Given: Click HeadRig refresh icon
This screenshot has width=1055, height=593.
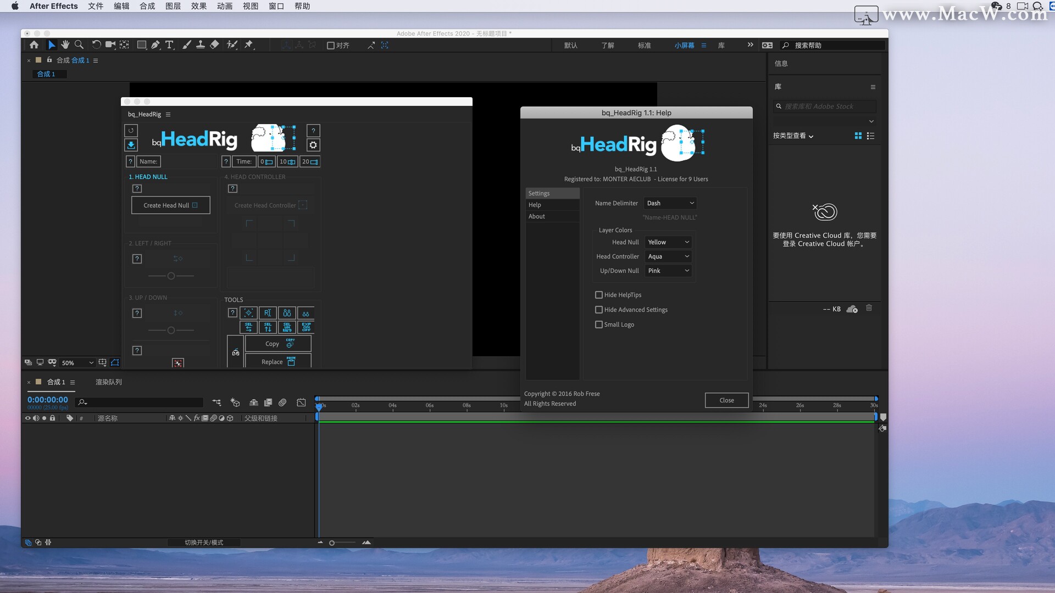Looking at the screenshot, I should coord(131,131).
